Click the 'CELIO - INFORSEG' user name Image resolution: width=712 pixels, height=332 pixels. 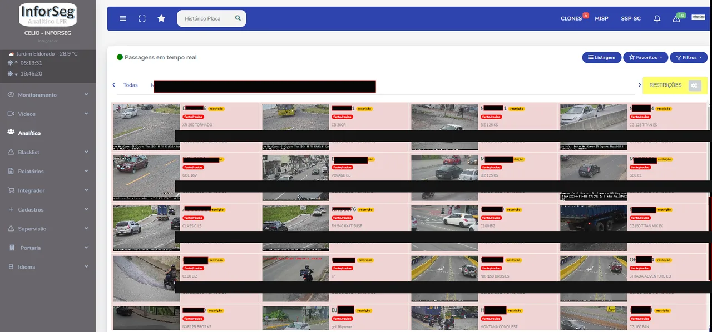(48, 33)
